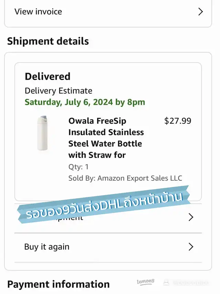This screenshot has width=220, height=294.
Task: Open the Owala water bottle thumbnail
Action: click(43, 133)
